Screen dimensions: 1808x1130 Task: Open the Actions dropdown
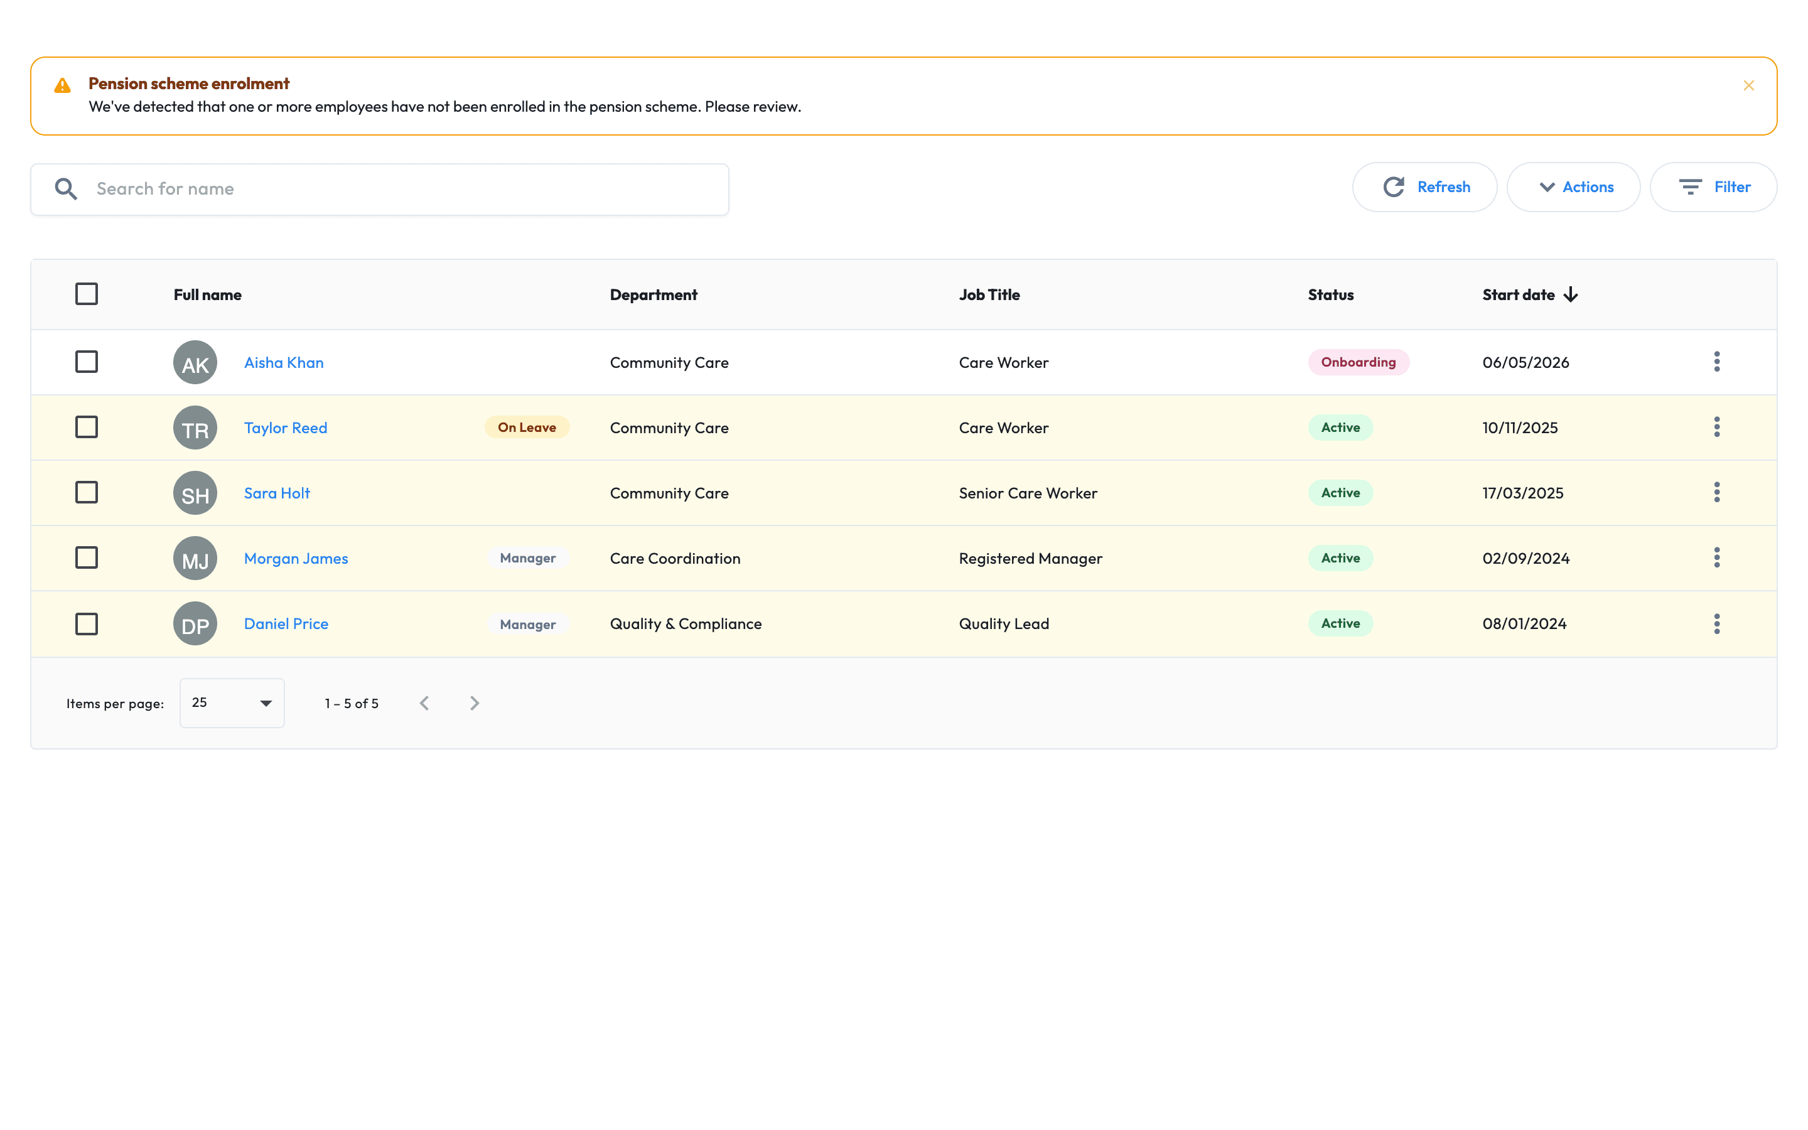[1573, 187]
